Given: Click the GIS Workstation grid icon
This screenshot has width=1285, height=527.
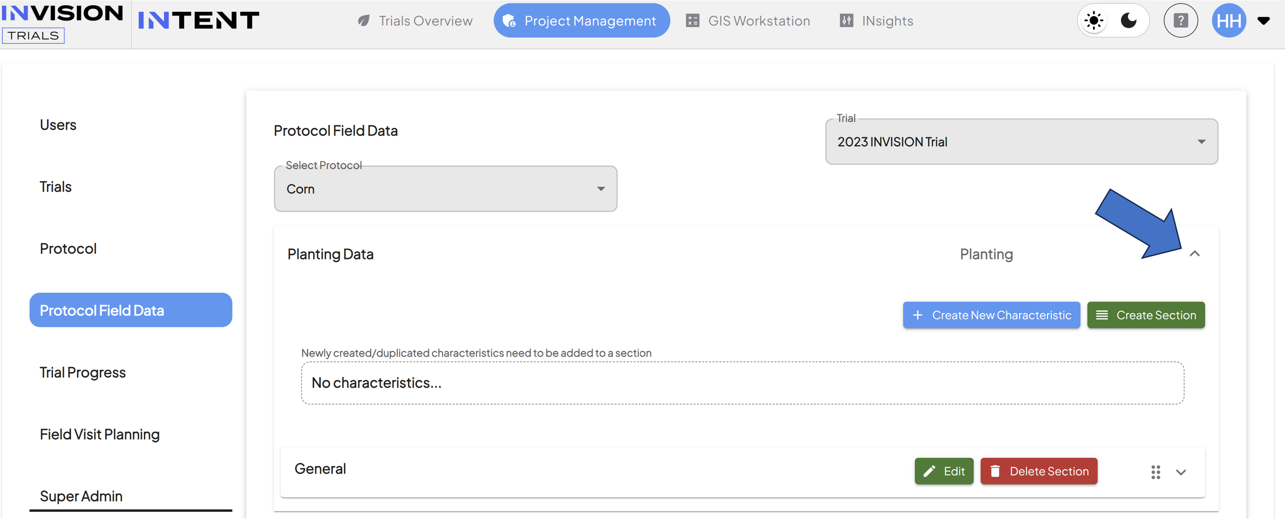Looking at the screenshot, I should [693, 20].
